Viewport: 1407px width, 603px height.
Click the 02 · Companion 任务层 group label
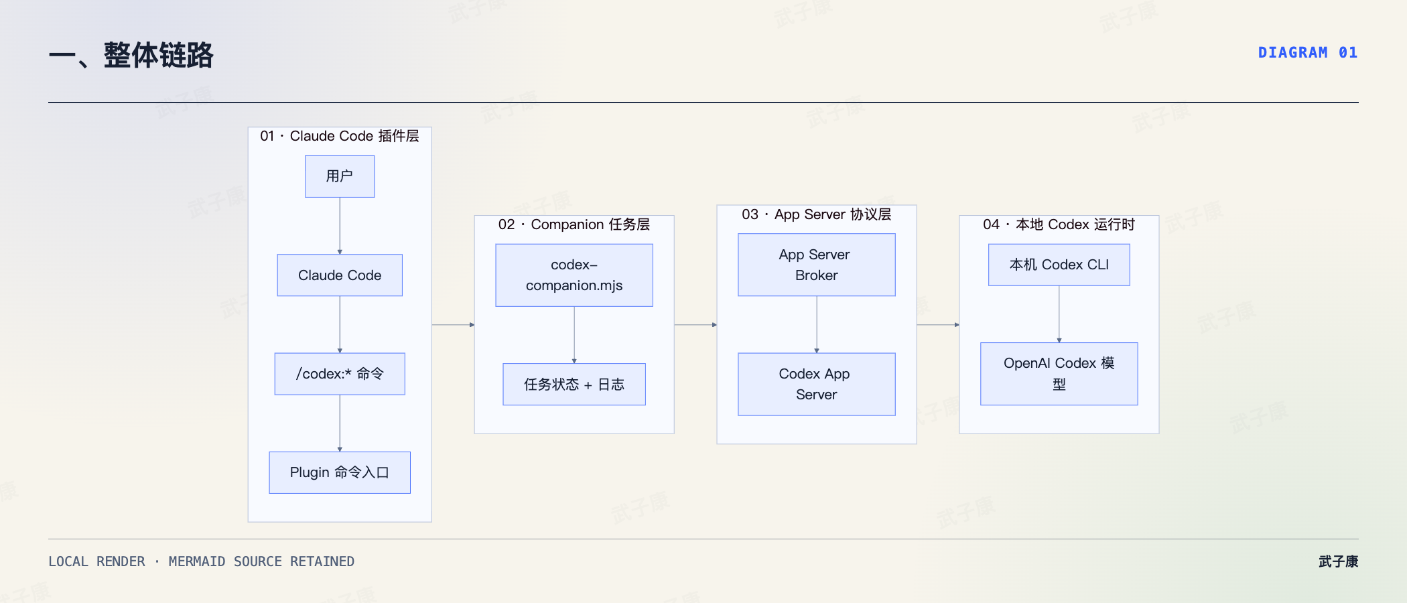coord(574,224)
